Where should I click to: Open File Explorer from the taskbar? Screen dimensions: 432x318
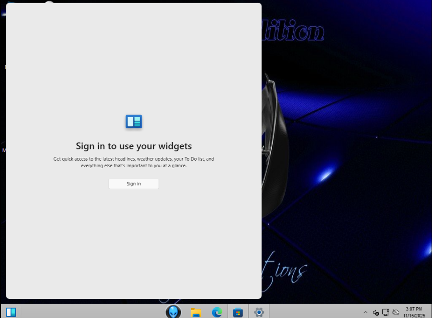point(196,312)
